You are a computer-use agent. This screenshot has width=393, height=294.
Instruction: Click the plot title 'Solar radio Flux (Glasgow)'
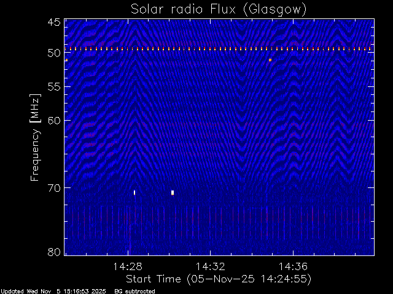(x=219, y=10)
